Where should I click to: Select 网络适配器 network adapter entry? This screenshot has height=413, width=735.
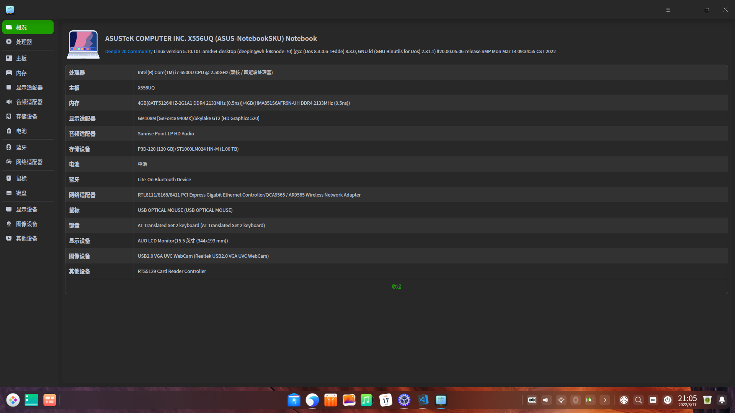click(29, 162)
